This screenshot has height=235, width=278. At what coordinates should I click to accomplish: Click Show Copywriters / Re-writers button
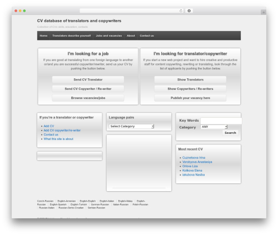click(x=190, y=89)
